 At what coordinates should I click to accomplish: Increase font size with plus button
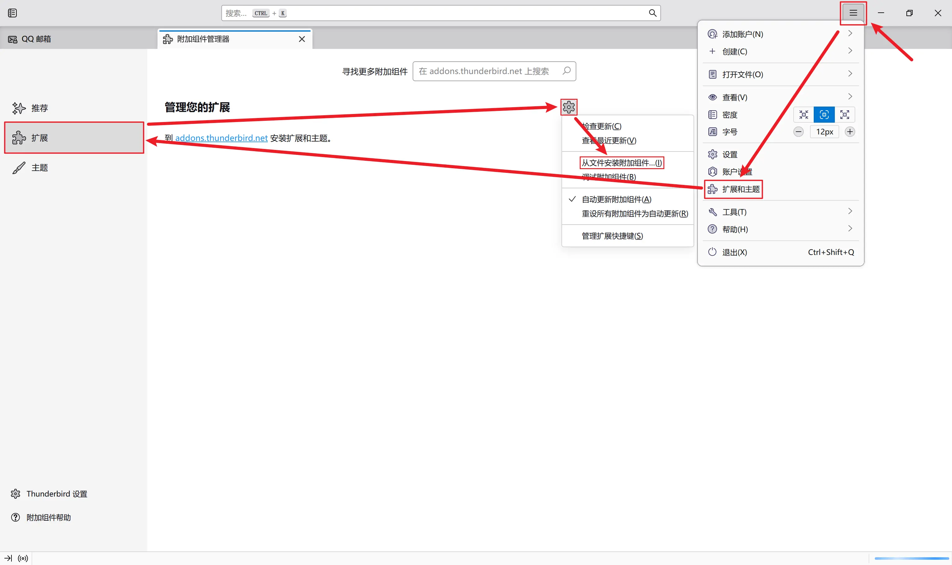[x=849, y=132]
